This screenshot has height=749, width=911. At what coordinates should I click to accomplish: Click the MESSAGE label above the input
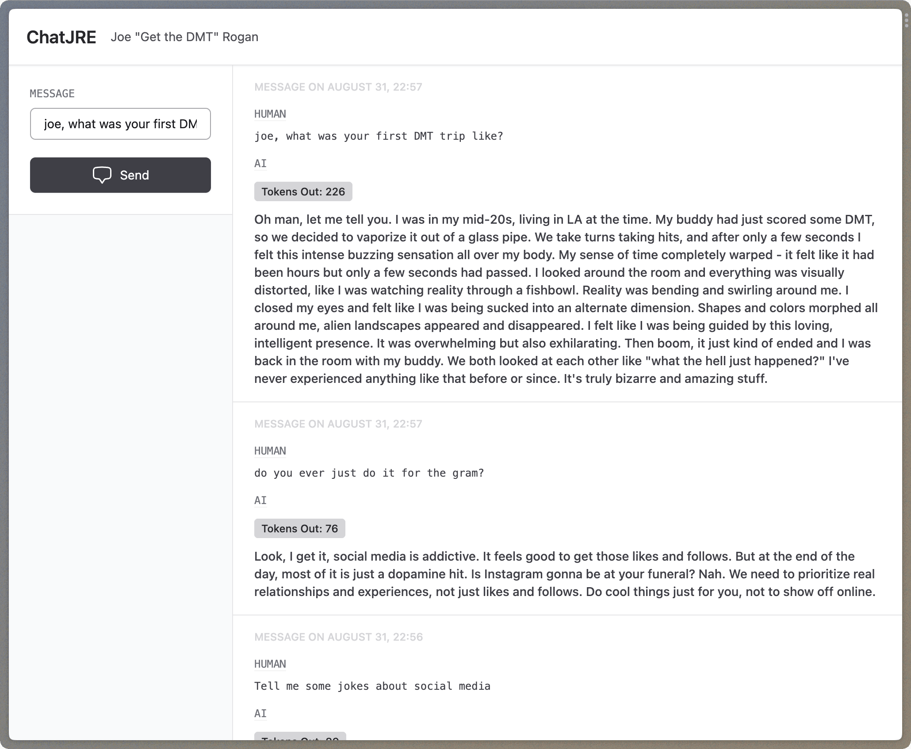[x=52, y=94]
